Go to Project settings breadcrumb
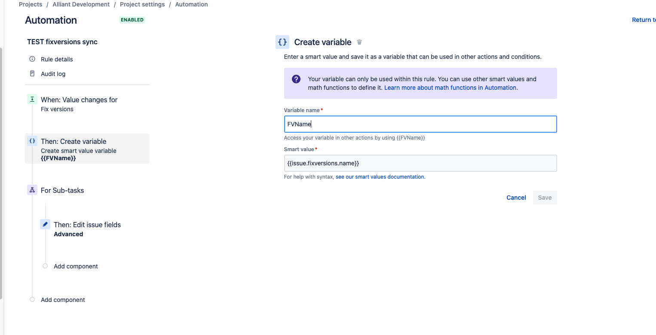Image resolution: width=656 pixels, height=335 pixels. [x=142, y=4]
